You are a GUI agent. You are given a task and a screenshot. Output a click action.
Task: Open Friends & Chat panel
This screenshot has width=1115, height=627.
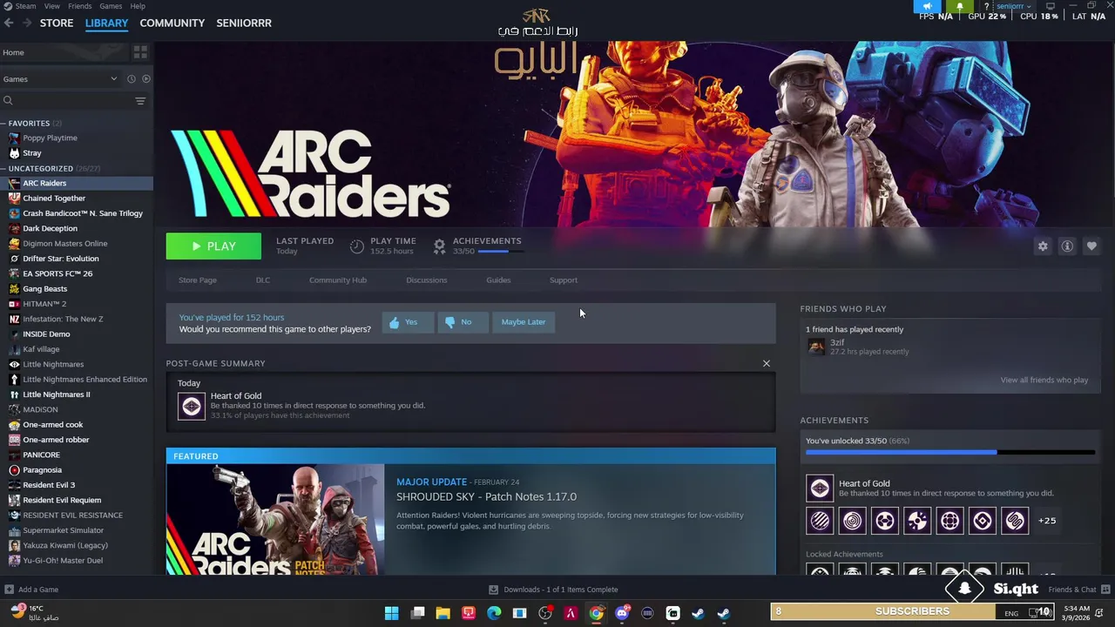pyautogui.click(x=1078, y=590)
